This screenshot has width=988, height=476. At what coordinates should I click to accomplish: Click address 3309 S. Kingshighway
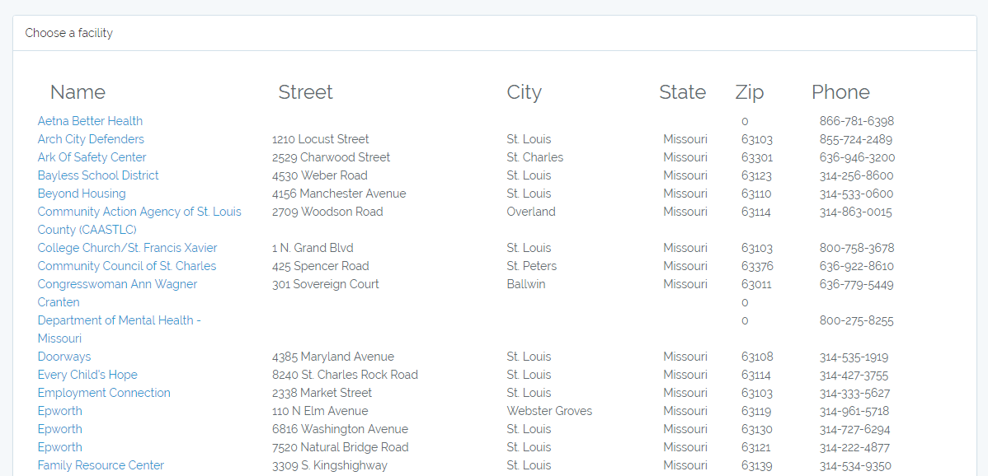point(330,466)
